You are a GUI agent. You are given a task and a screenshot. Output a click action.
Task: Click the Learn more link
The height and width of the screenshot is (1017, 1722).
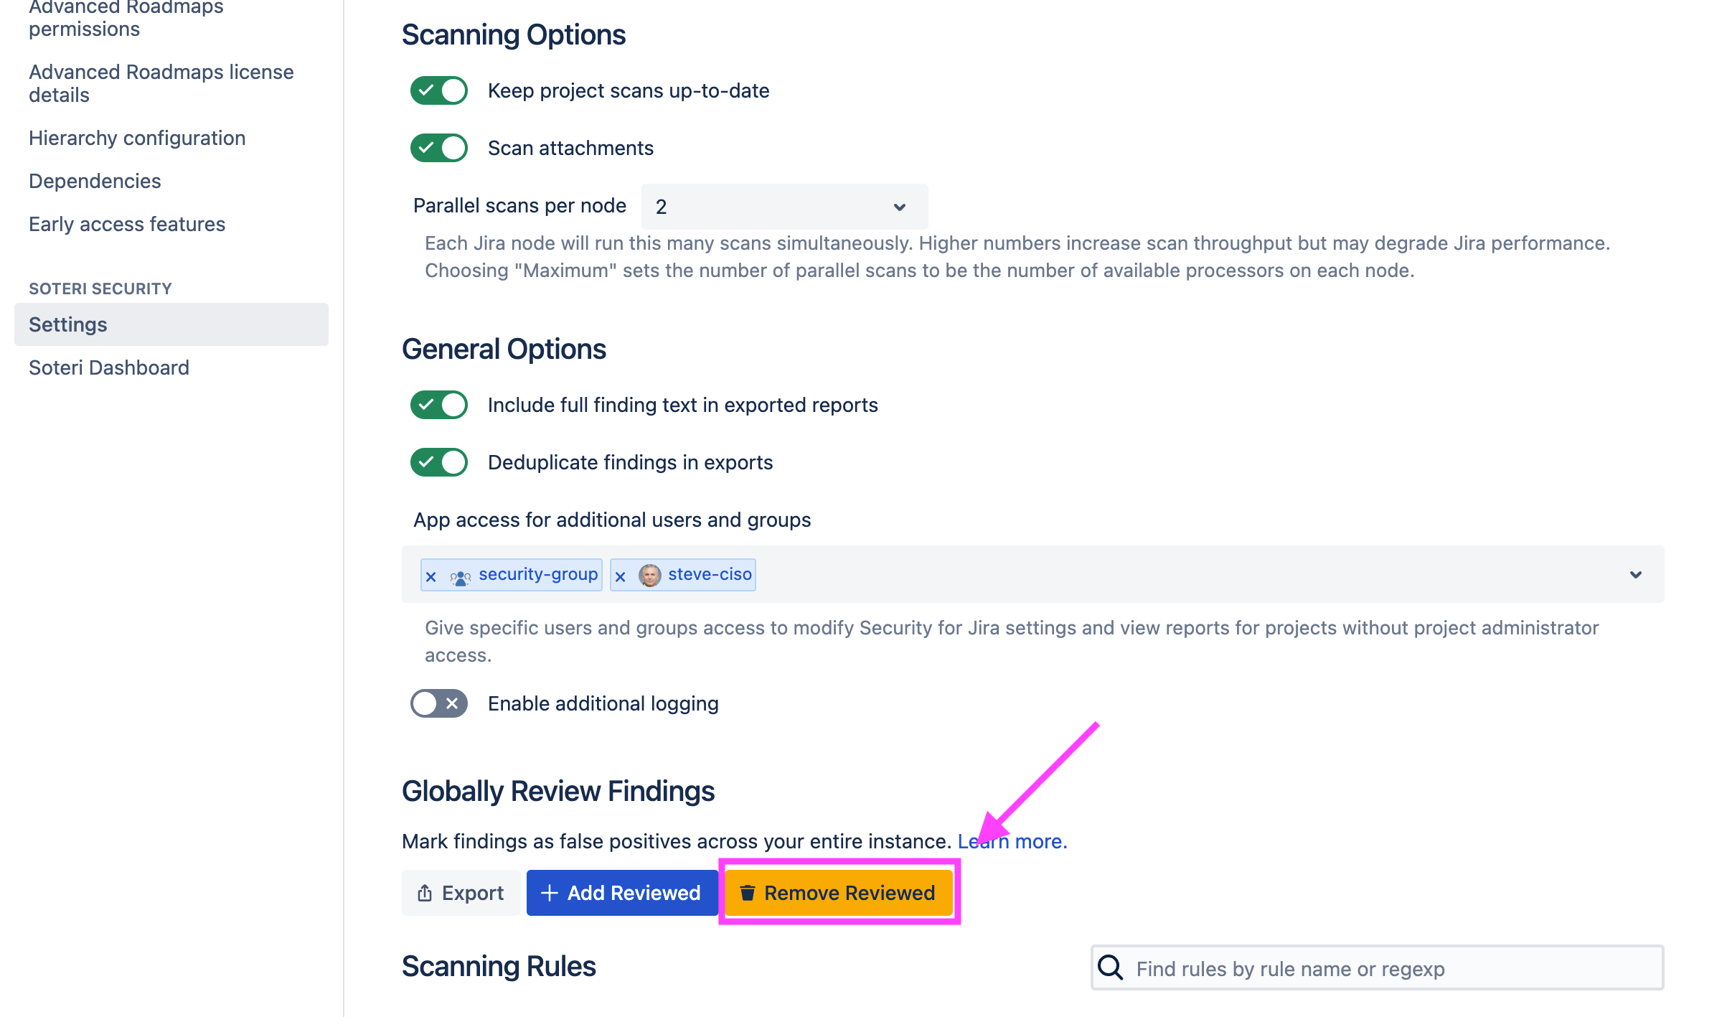(1012, 840)
